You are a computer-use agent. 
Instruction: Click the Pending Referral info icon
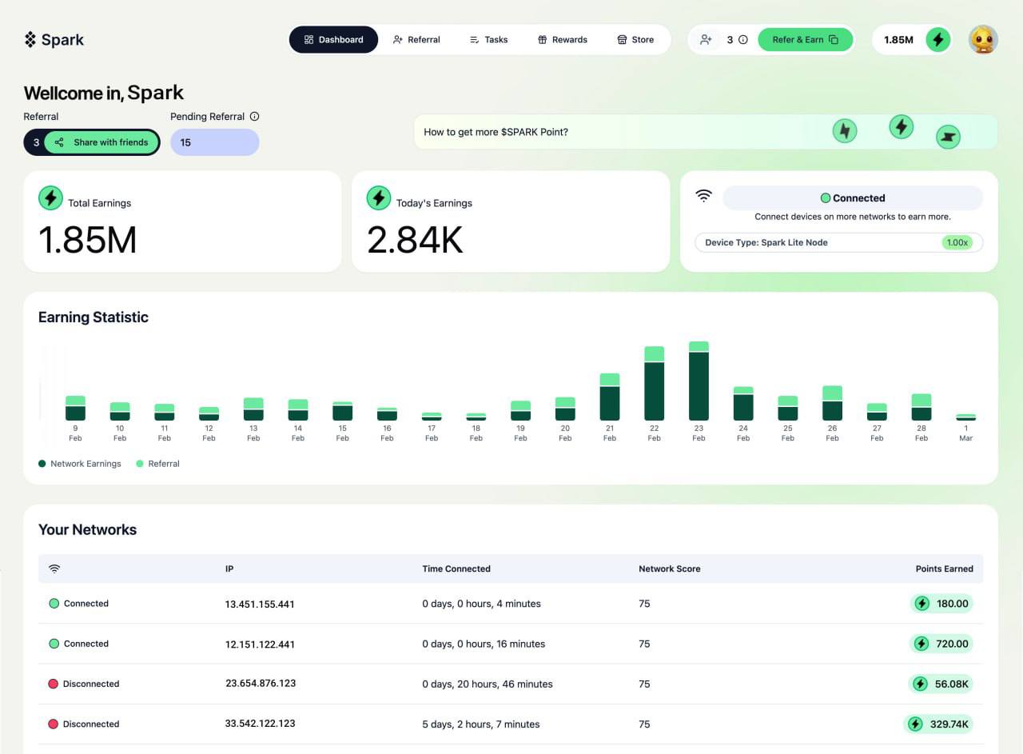(254, 116)
